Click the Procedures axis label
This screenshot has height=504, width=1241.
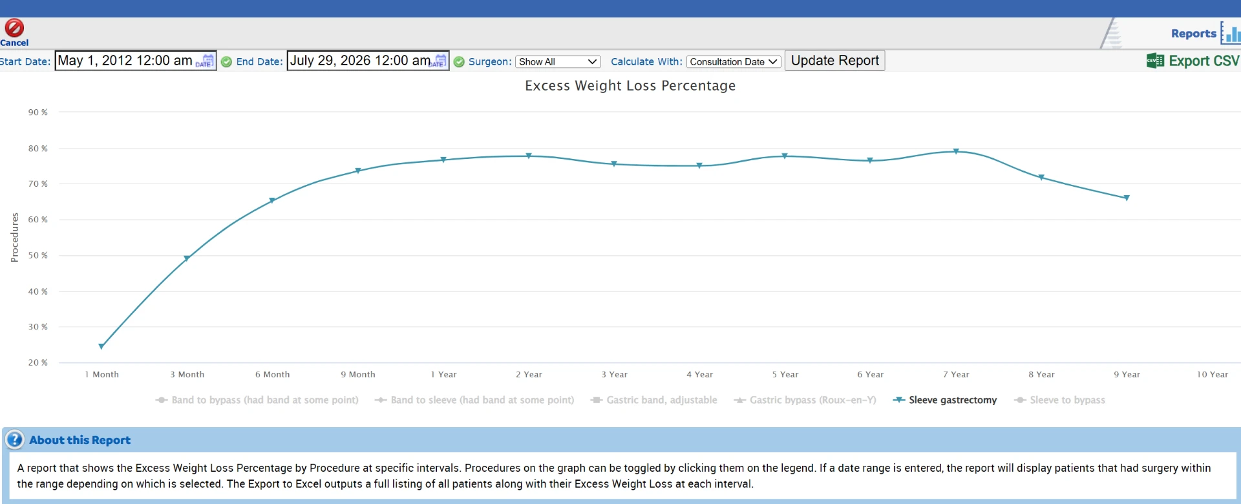(x=14, y=237)
